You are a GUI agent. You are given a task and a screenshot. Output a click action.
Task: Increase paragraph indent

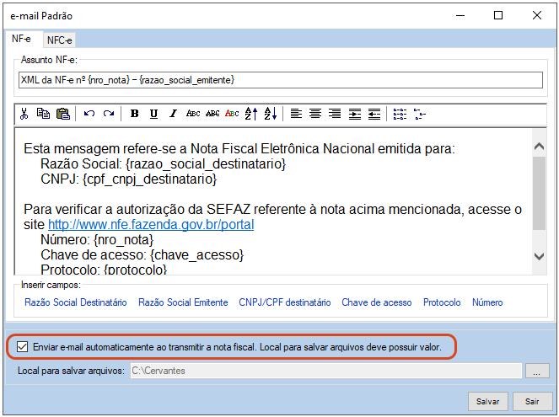point(354,114)
